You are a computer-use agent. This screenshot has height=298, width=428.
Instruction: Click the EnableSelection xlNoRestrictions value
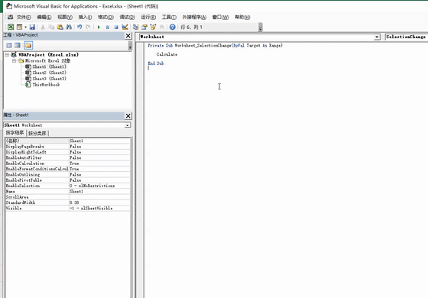(99, 186)
